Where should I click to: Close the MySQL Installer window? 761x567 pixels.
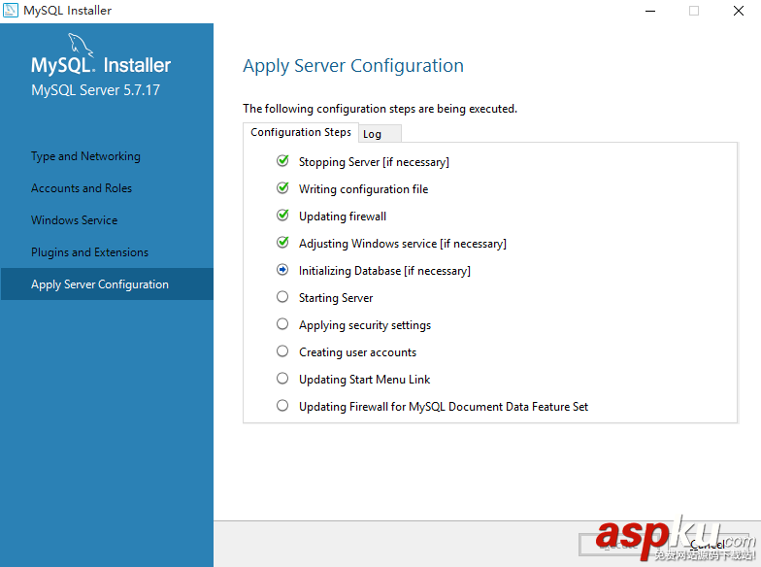(738, 11)
